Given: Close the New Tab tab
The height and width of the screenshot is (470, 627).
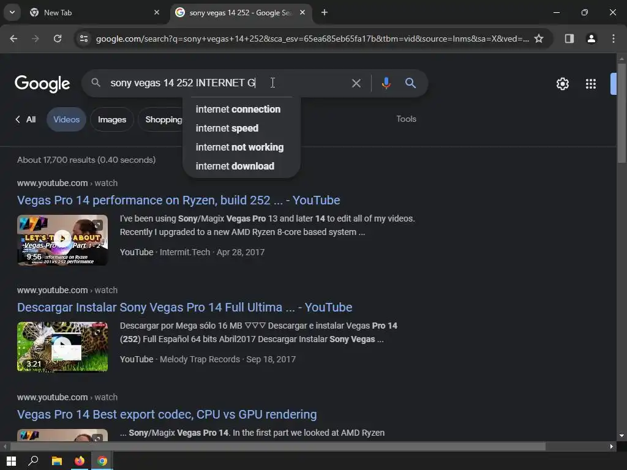Looking at the screenshot, I should [157, 12].
